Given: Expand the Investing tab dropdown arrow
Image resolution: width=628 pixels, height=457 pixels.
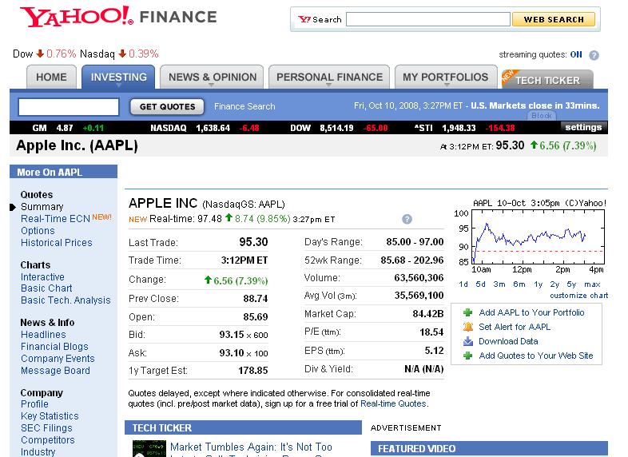Looking at the screenshot, I should click(x=118, y=85).
